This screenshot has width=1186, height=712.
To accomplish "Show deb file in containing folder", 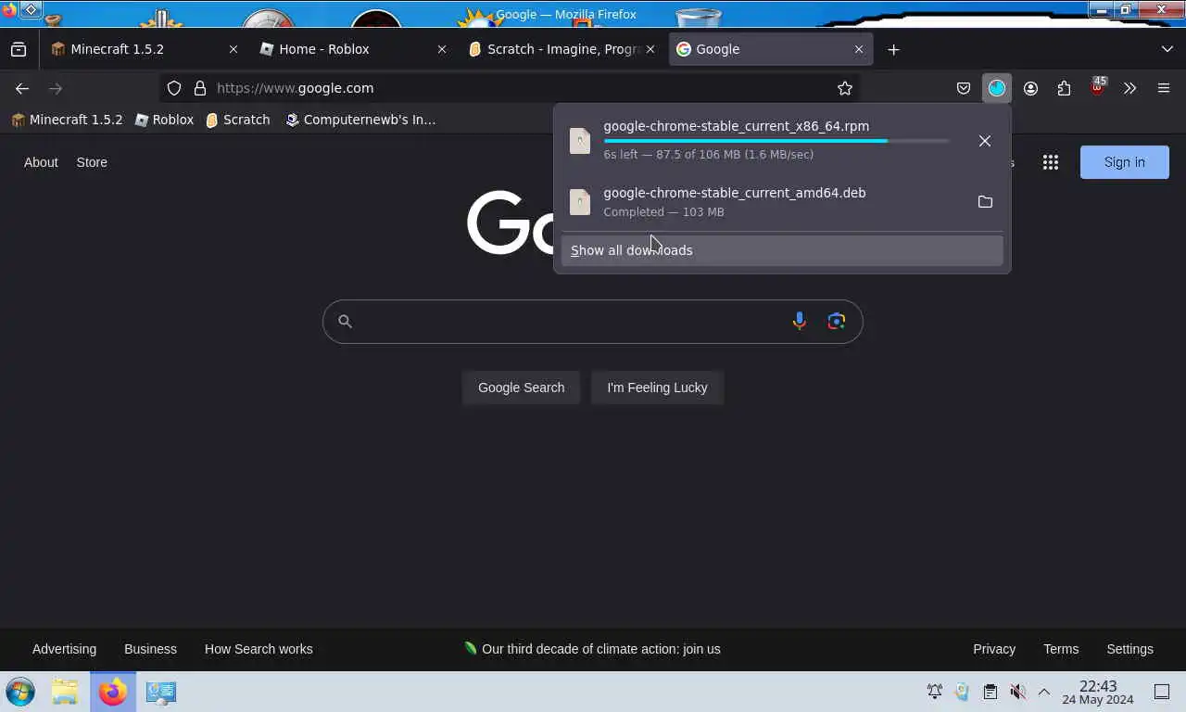I will coord(985,201).
